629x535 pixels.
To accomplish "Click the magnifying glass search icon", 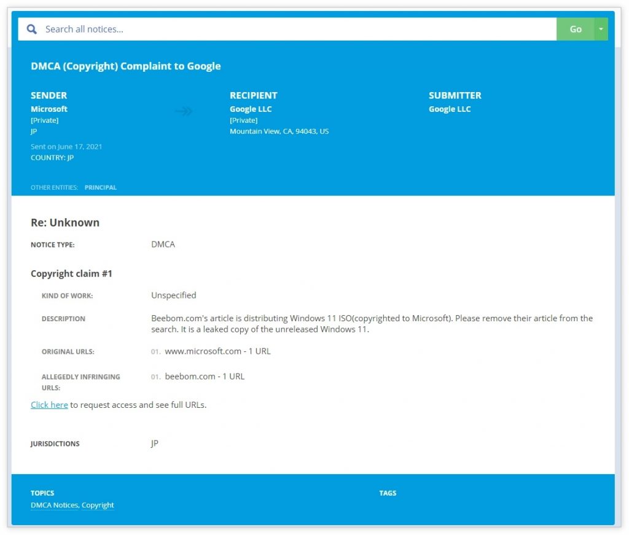I will [31, 29].
